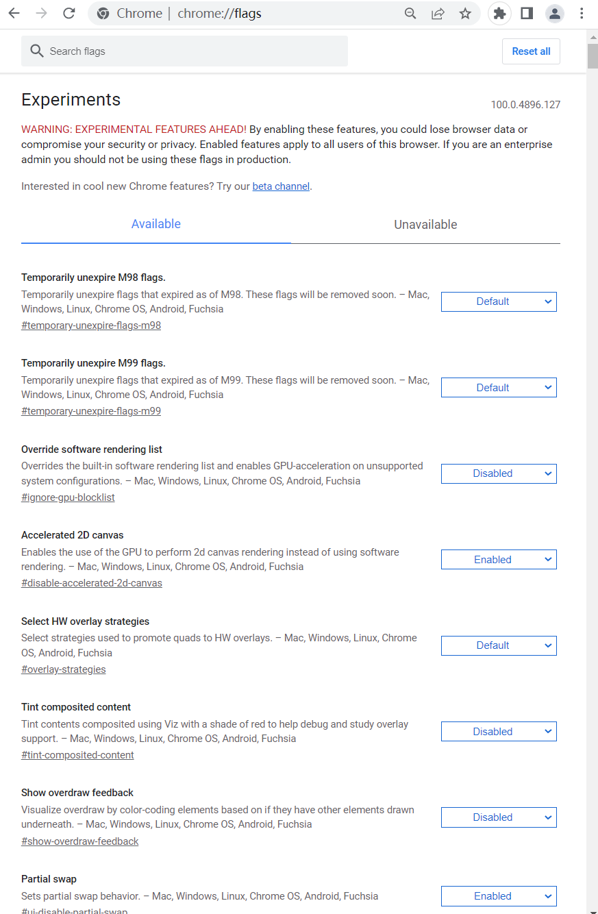Expand Show overdraw feedback dropdown

point(499,817)
